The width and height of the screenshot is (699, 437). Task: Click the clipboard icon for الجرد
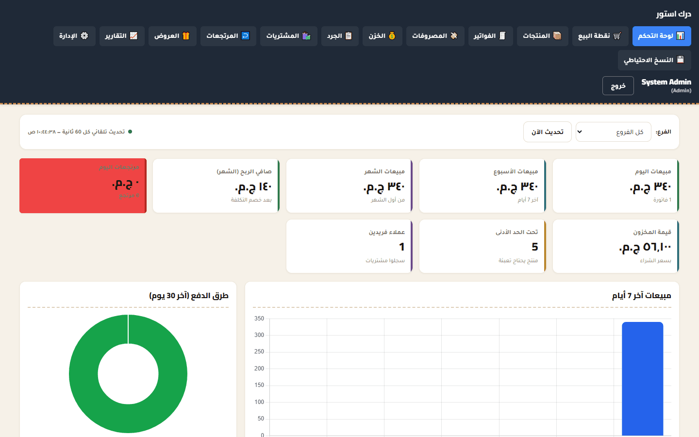coord(349,36)
